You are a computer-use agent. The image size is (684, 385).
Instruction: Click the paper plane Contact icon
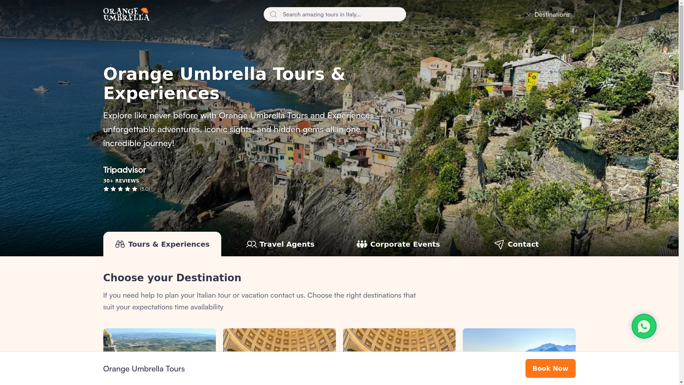coord(499,244)
